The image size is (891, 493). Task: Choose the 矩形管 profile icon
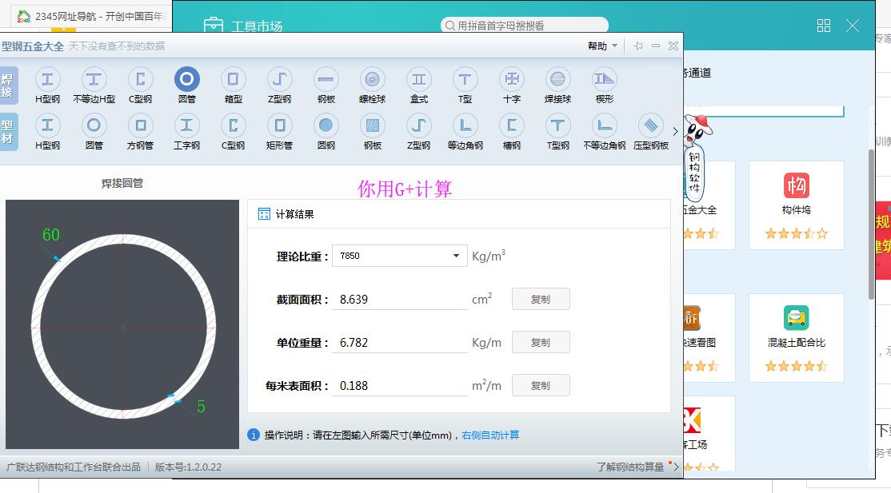coord(280,125)
